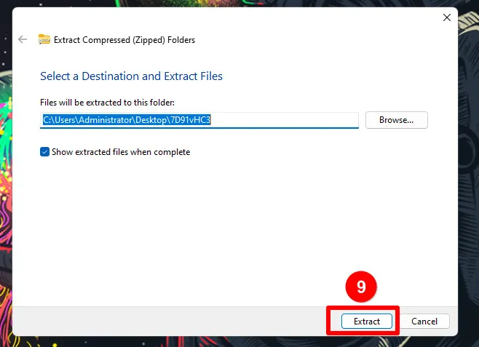
Task: Click the 'Show extracted files when complete' label text
Action: tap(120, 152)
